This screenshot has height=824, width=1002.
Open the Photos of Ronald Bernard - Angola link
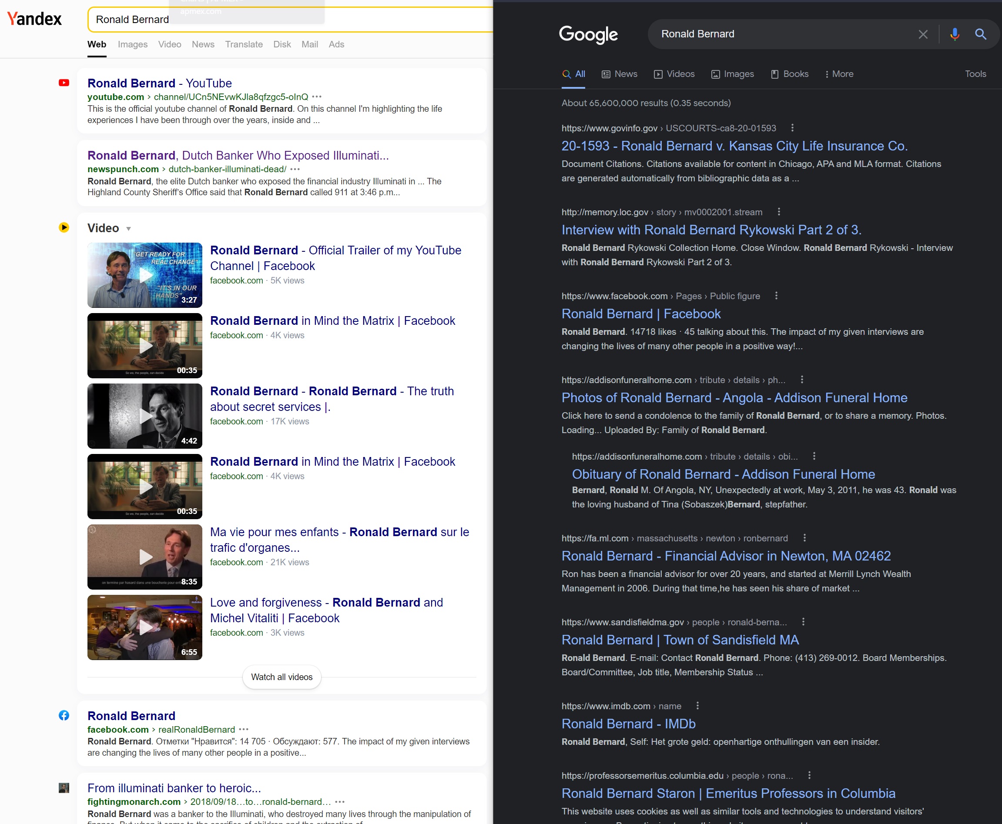click(x=734, y=398)
